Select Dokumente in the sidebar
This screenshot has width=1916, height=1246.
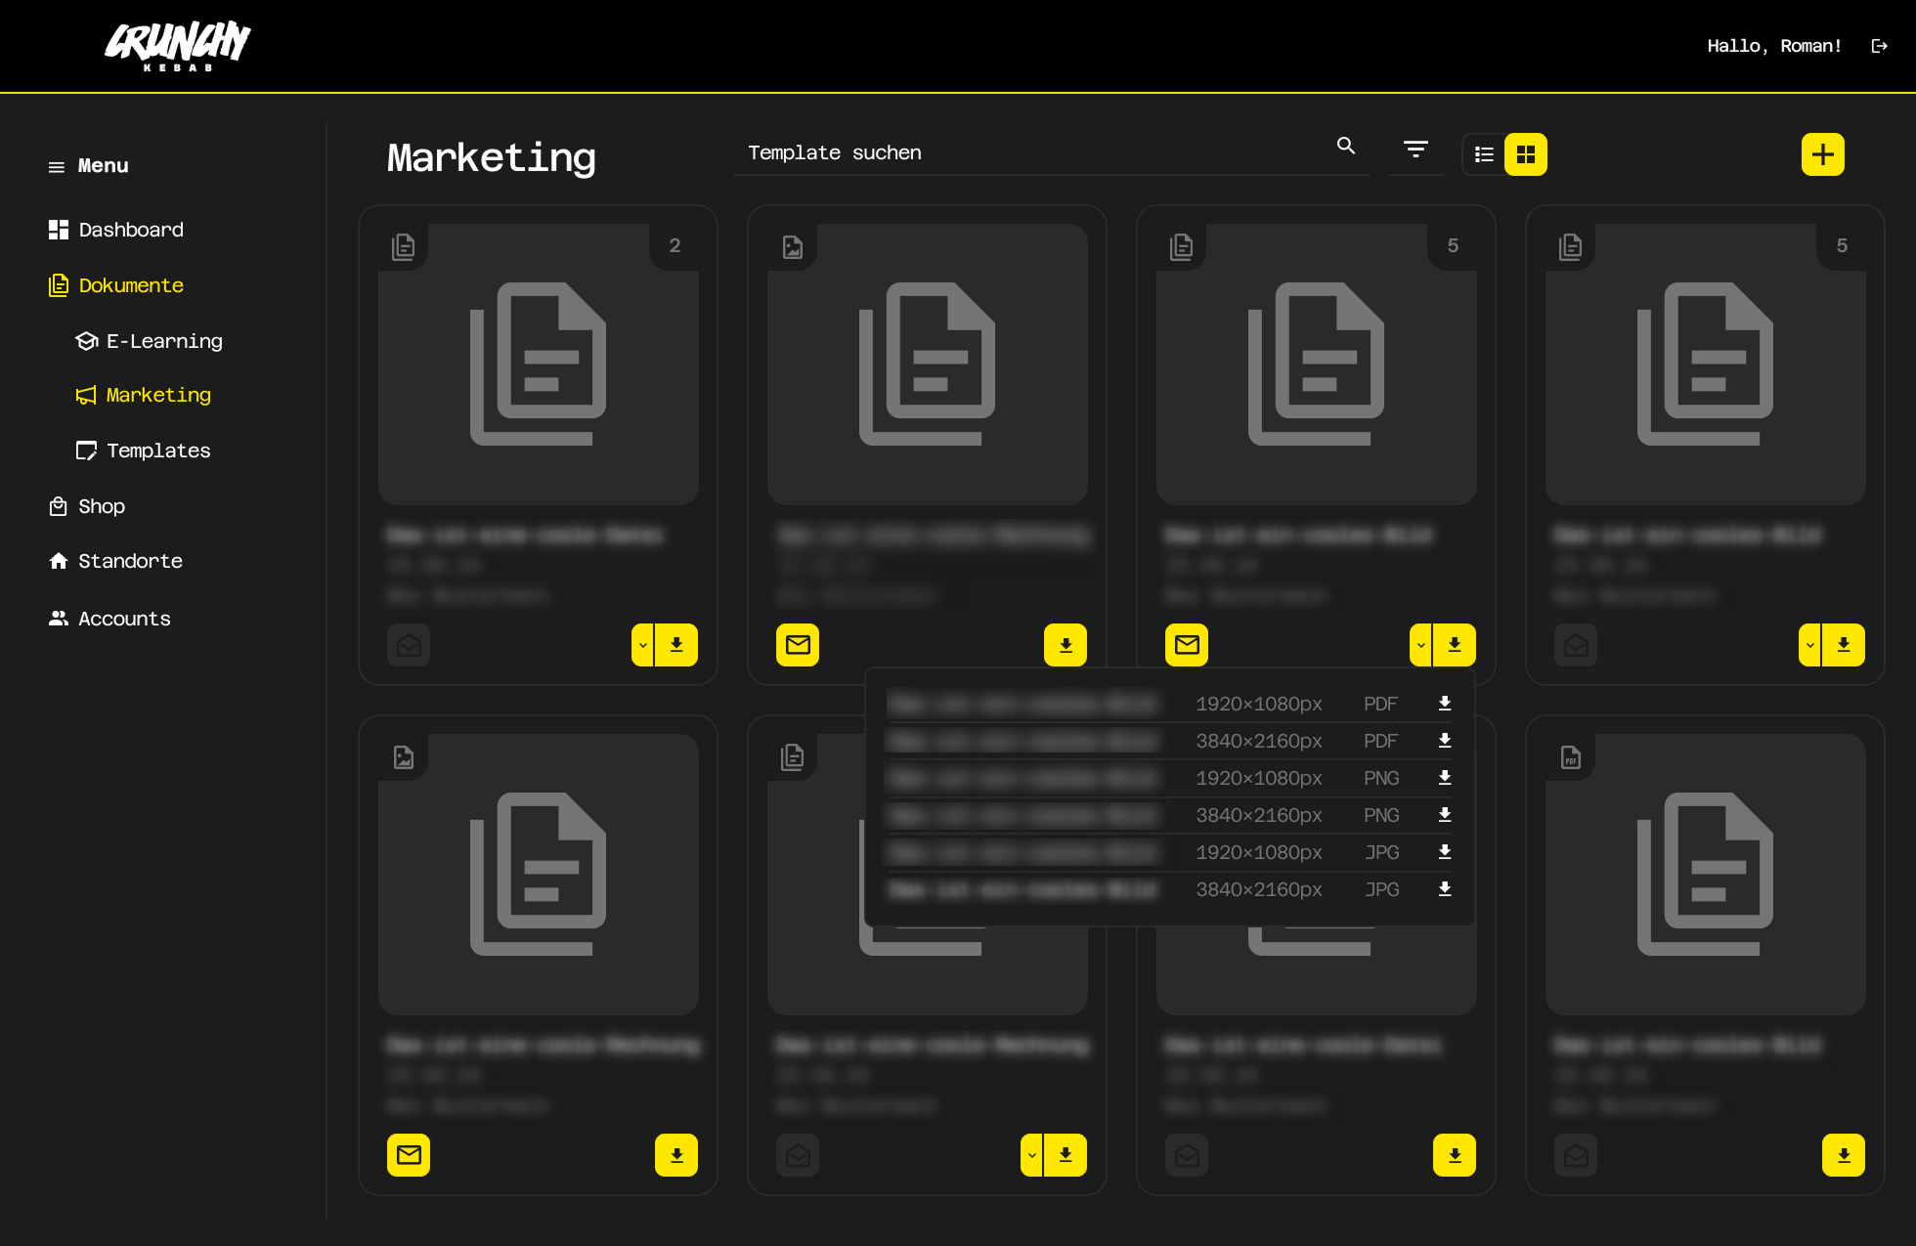[x=130, y=285]
